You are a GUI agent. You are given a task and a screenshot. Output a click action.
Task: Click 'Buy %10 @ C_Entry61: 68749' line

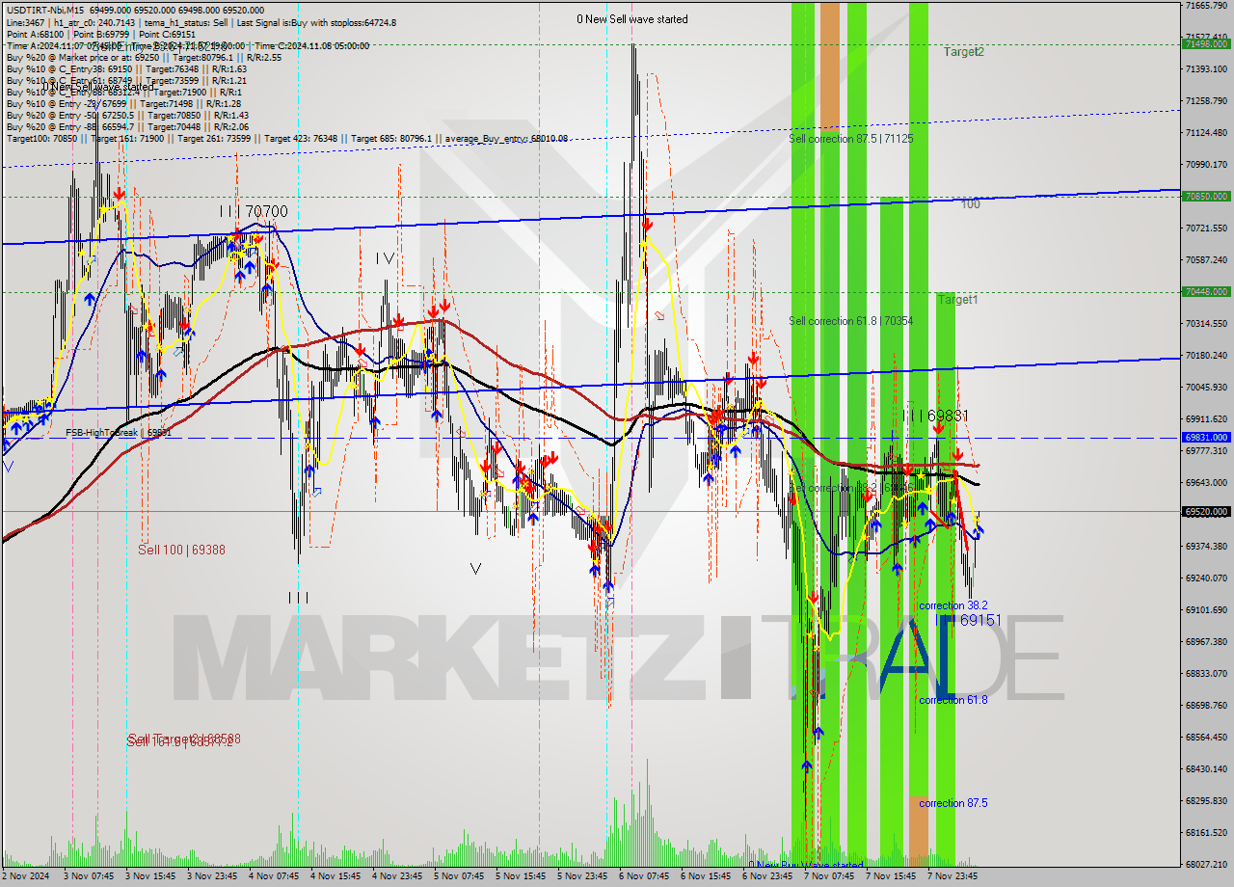click(126, 81)
